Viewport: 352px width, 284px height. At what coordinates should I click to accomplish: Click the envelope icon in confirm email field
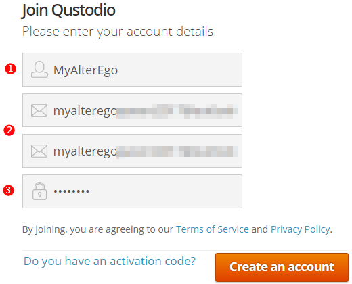coord(39,151)
